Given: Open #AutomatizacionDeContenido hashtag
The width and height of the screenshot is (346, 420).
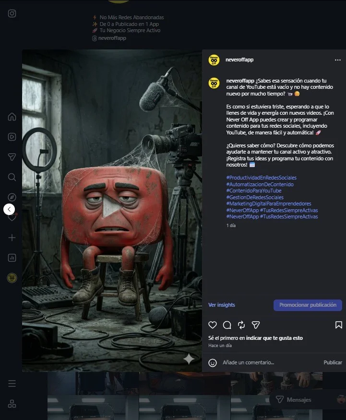Looking at the screenshot, I should (x=260, y=184).
